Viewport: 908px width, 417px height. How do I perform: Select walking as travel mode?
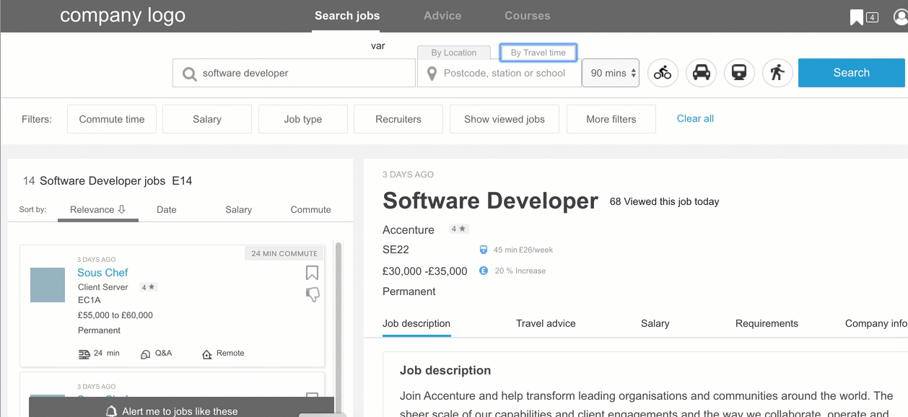pyautogui.click(x=777, y=73)
